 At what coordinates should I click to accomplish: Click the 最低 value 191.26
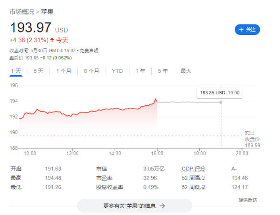pos(53,187)
